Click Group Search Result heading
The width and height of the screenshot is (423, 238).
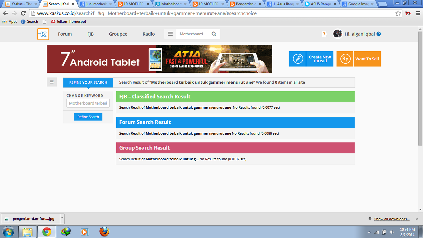coord(144,148)
